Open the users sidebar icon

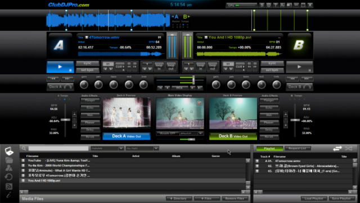[x=9, y=168]
